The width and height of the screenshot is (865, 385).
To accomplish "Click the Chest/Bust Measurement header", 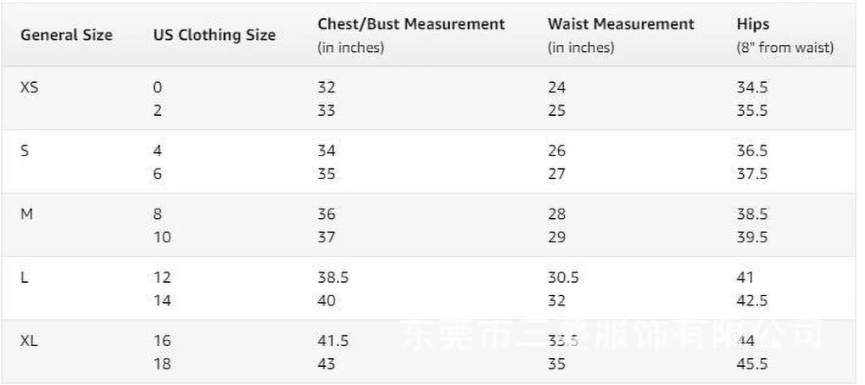I will point(411,24).
